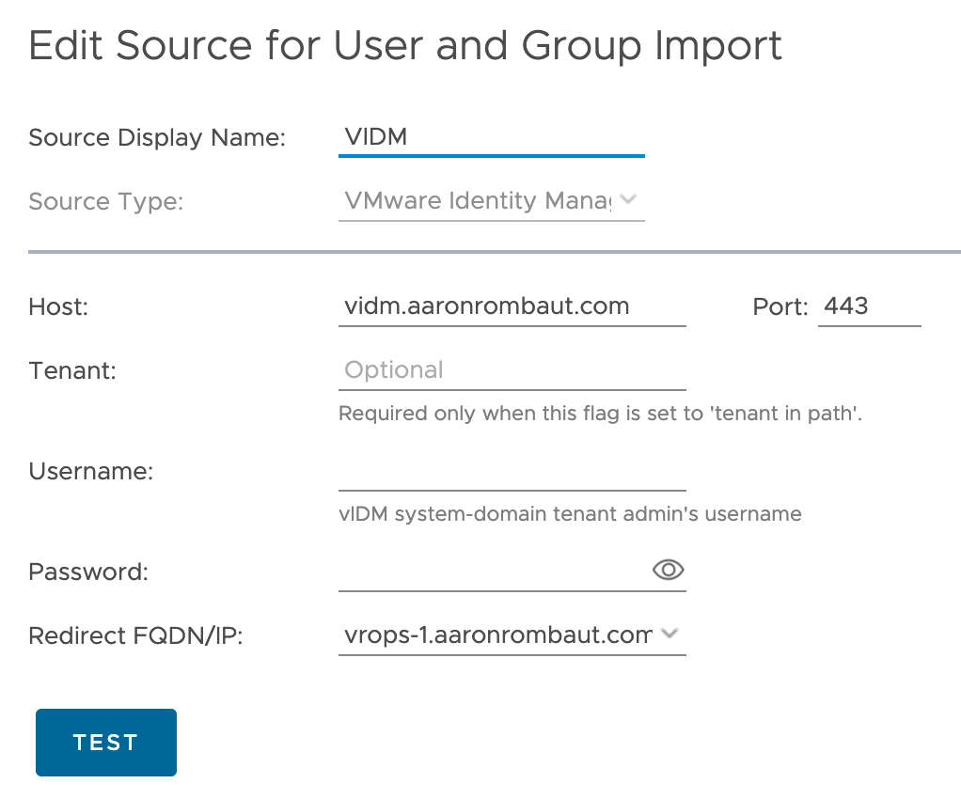Expand the vrops-1.aaronrombaut.com redirect dropdown
Image resolution: width=961 pixels, height=799 pixels.
coord(498,635)
